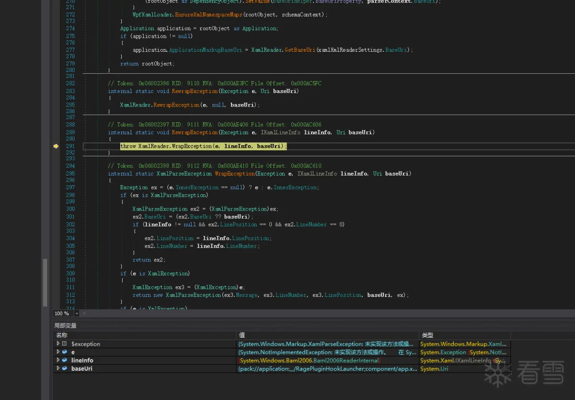The image size is (575, 400).
Task: Click the yellow current-statement arrow in the margin
Action: click(x=56, y=146)
